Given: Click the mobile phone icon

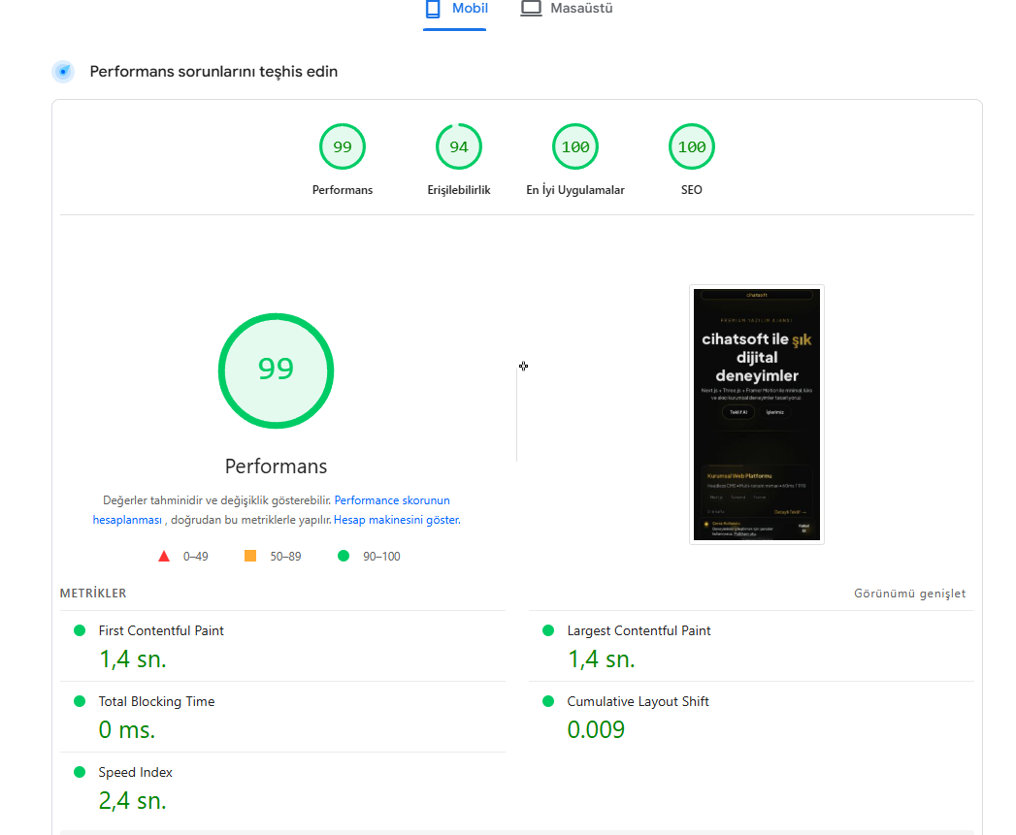Looking at the screenshot, I should [433, 9].
